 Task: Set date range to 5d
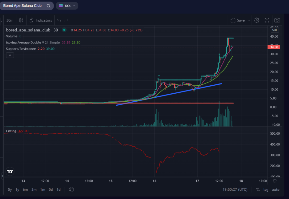[51, 189]
